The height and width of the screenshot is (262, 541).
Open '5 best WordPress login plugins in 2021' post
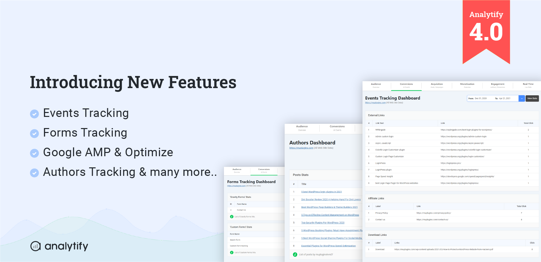322,192
